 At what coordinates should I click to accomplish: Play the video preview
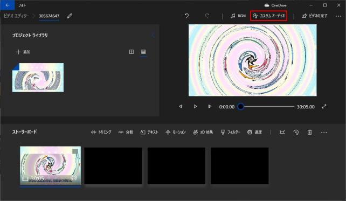tap(195, 107)
